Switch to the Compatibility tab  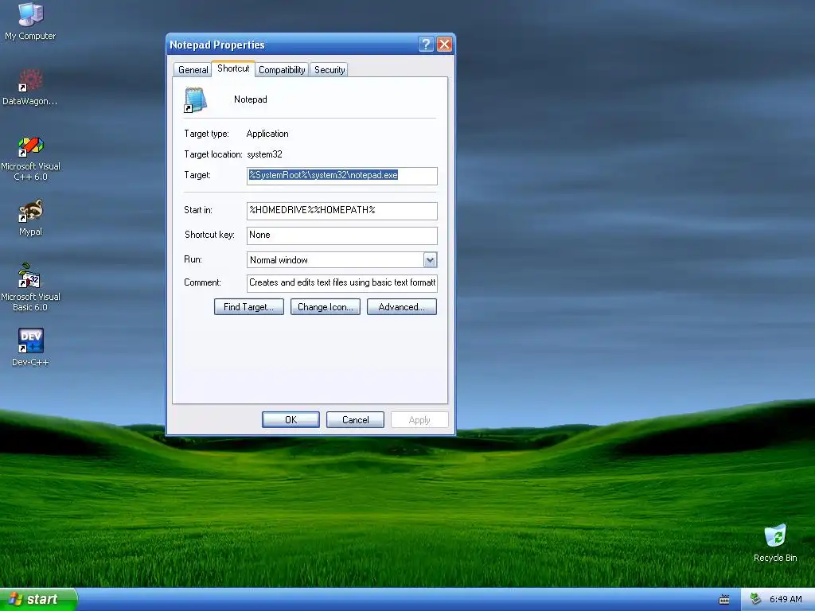tap(282, 70)
